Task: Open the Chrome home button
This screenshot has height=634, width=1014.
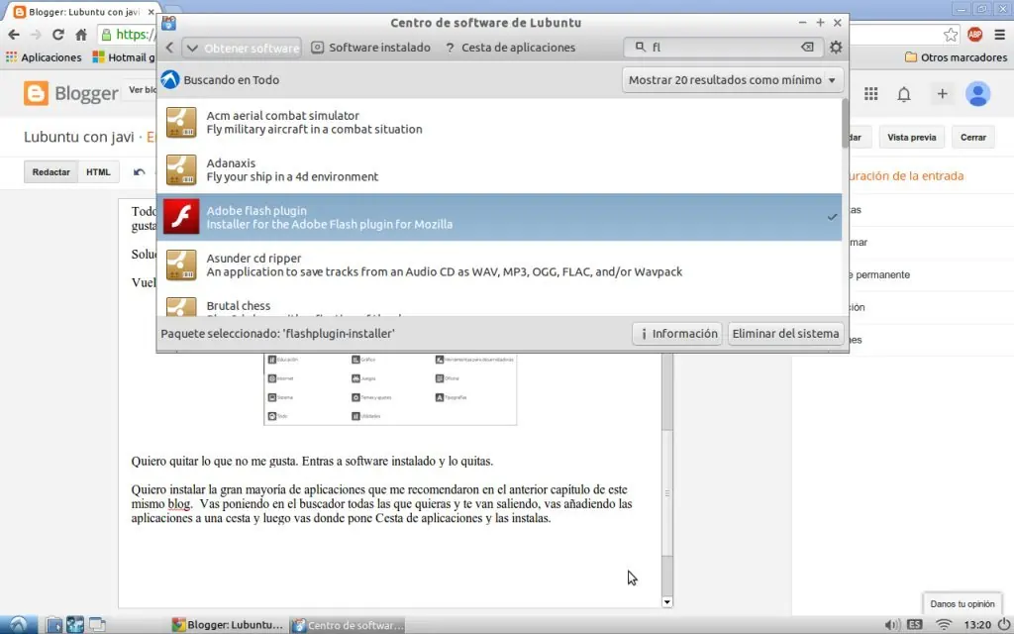Action: (x=81, y=35)
